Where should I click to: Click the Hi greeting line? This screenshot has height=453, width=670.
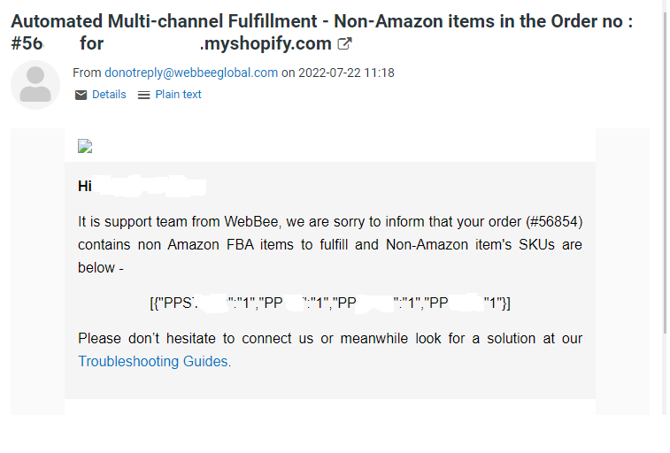coord(85,187)
